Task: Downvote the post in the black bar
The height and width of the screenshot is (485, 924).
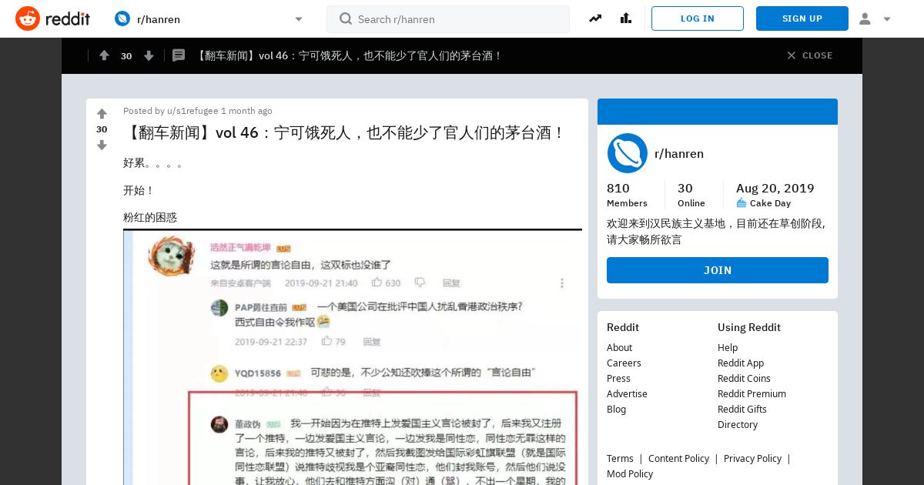Action: pyautogui.click(x=149, y=55)
